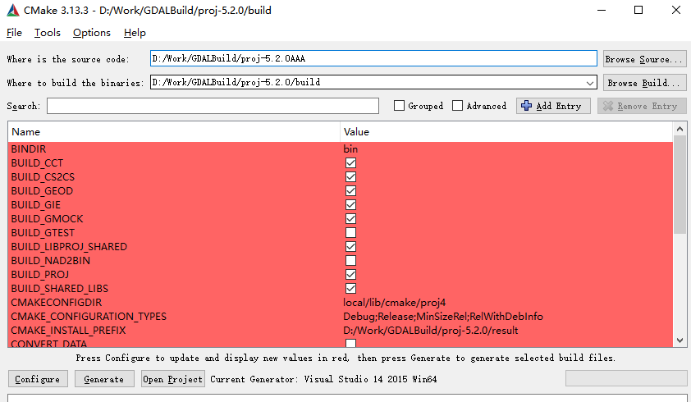Click the plus icon on Add Entry
The image size is (691, 402).
(526, 106)
